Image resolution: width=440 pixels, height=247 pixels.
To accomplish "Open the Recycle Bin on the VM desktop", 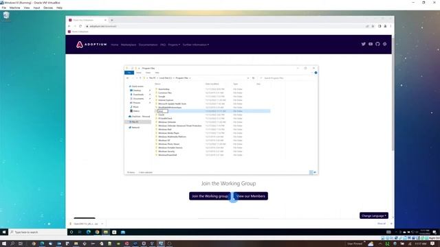I will point(6,16).
